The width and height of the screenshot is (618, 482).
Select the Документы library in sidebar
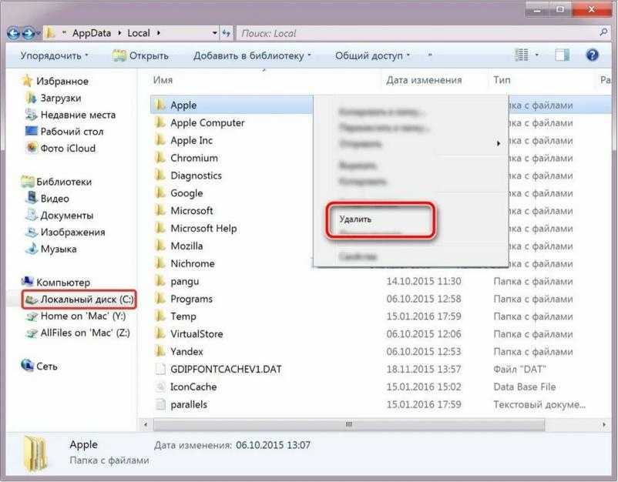pyautogui.click(x=66, y=216)
